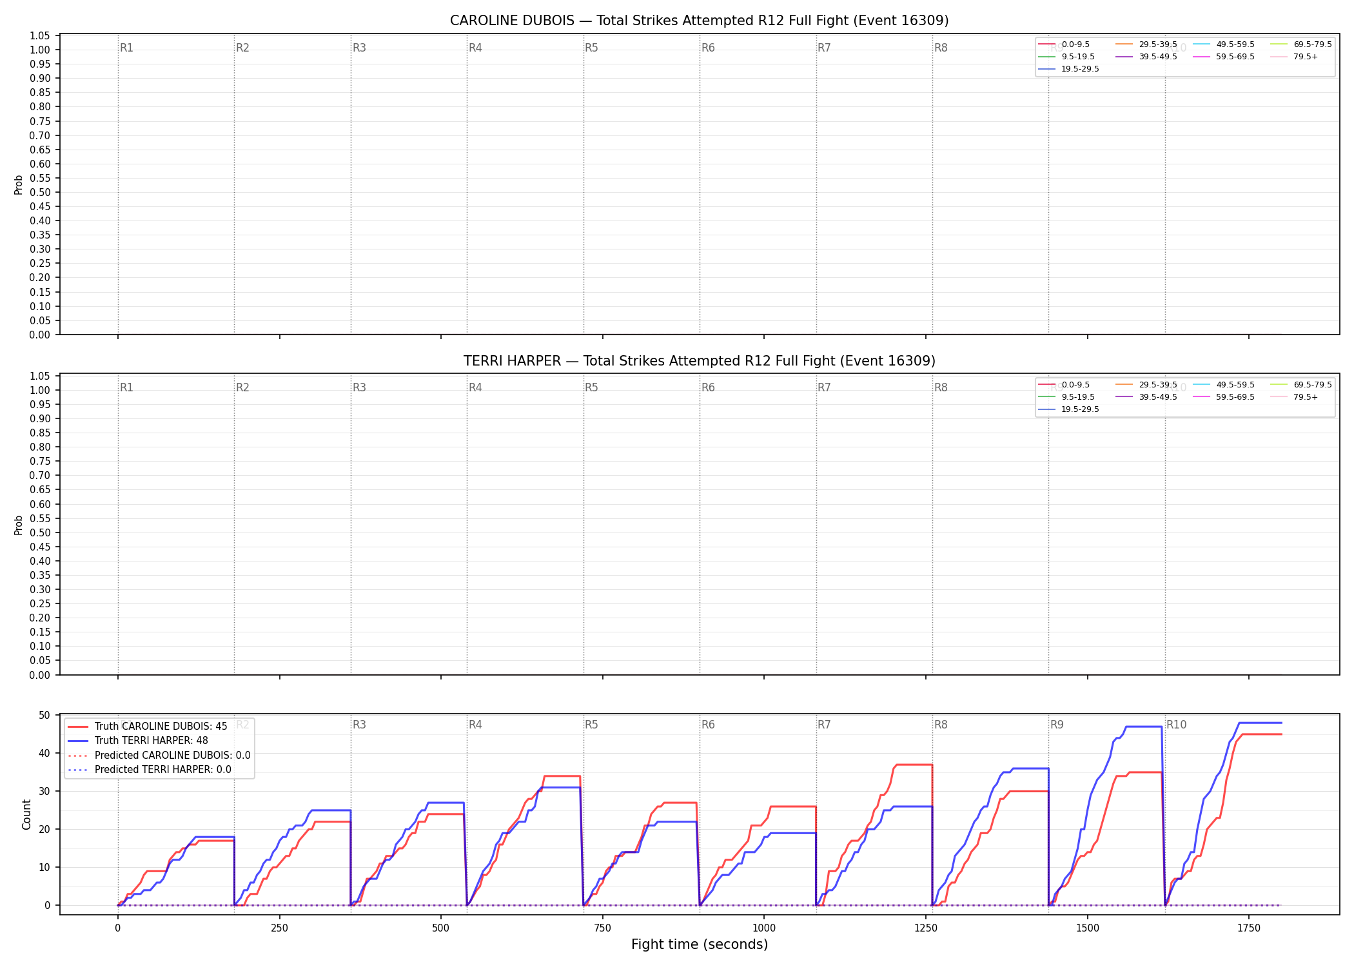Select '79.5+' legend entry in Terri Harper chart
Image resolution: width=1354 pixels, height=967 pixels.
click(x=1294, y=397)
